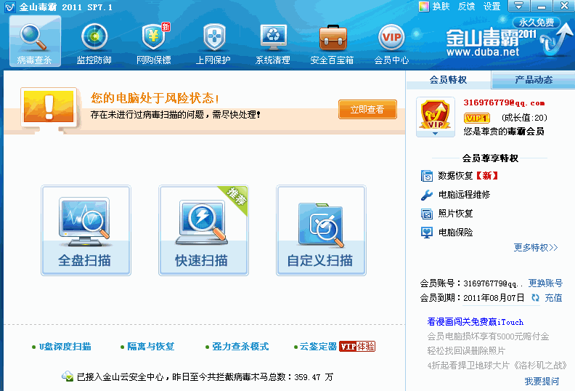Viewport: 575px width, 391px height.
Task: Open 隔离与恢复 quarantine and restore
Action: coord(151,347)
